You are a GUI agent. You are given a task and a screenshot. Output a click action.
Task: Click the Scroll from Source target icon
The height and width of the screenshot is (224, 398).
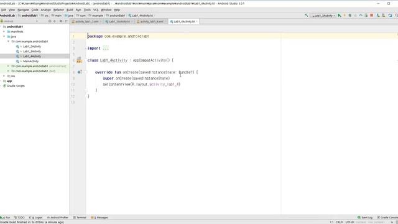50,21
